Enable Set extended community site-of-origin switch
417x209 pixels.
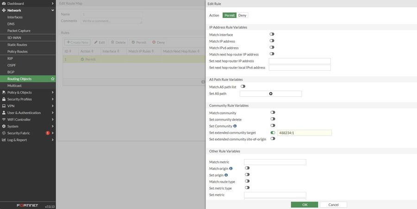273,139
